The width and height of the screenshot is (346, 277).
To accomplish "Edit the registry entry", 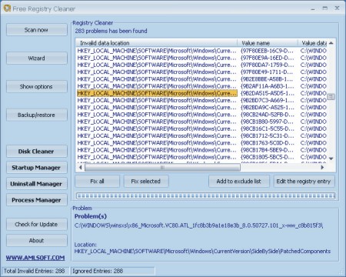I will 304,182.
